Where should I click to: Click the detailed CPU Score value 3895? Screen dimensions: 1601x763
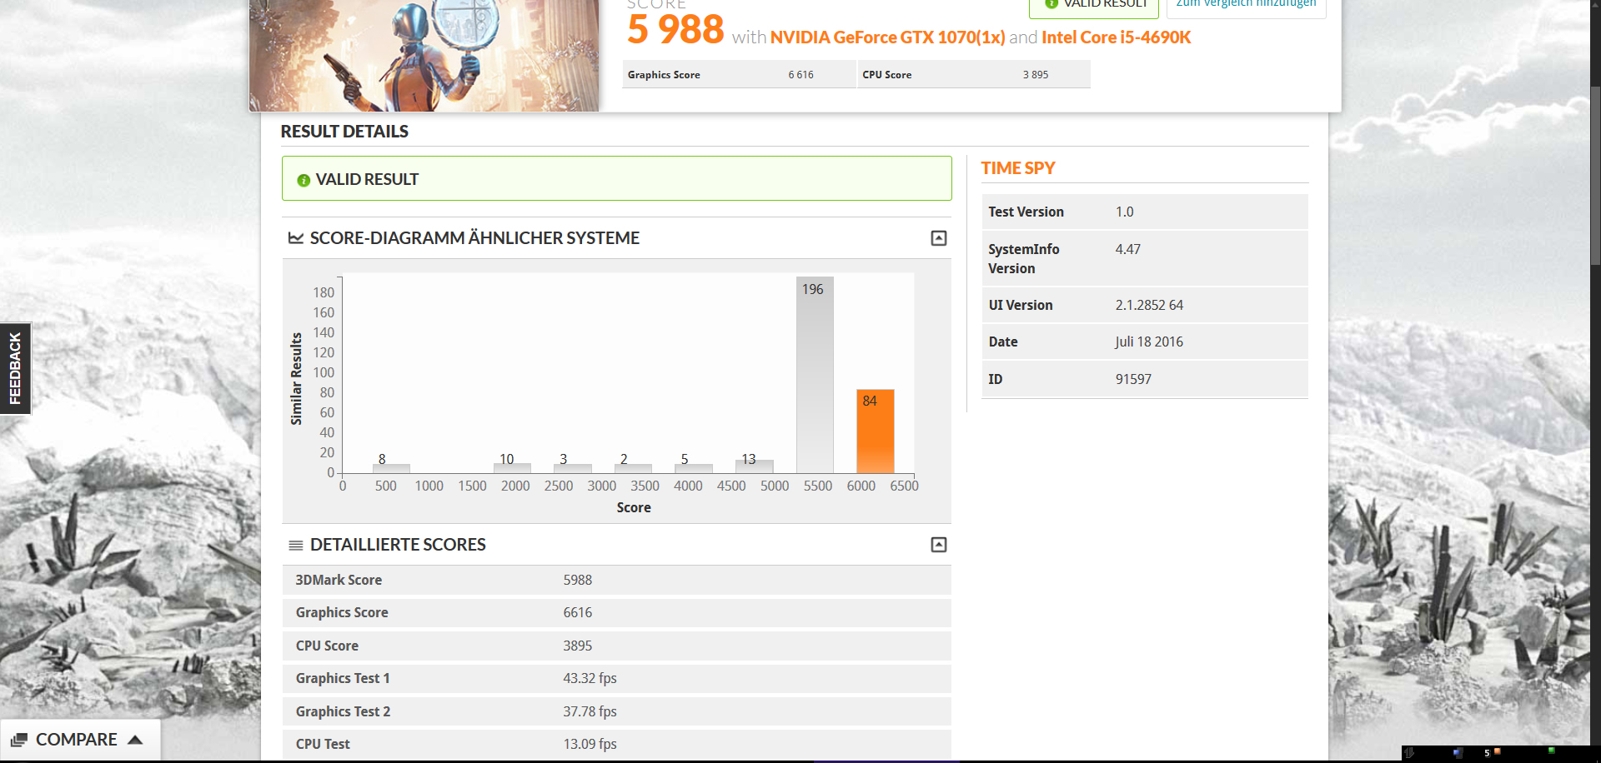(x=577, y=646)
